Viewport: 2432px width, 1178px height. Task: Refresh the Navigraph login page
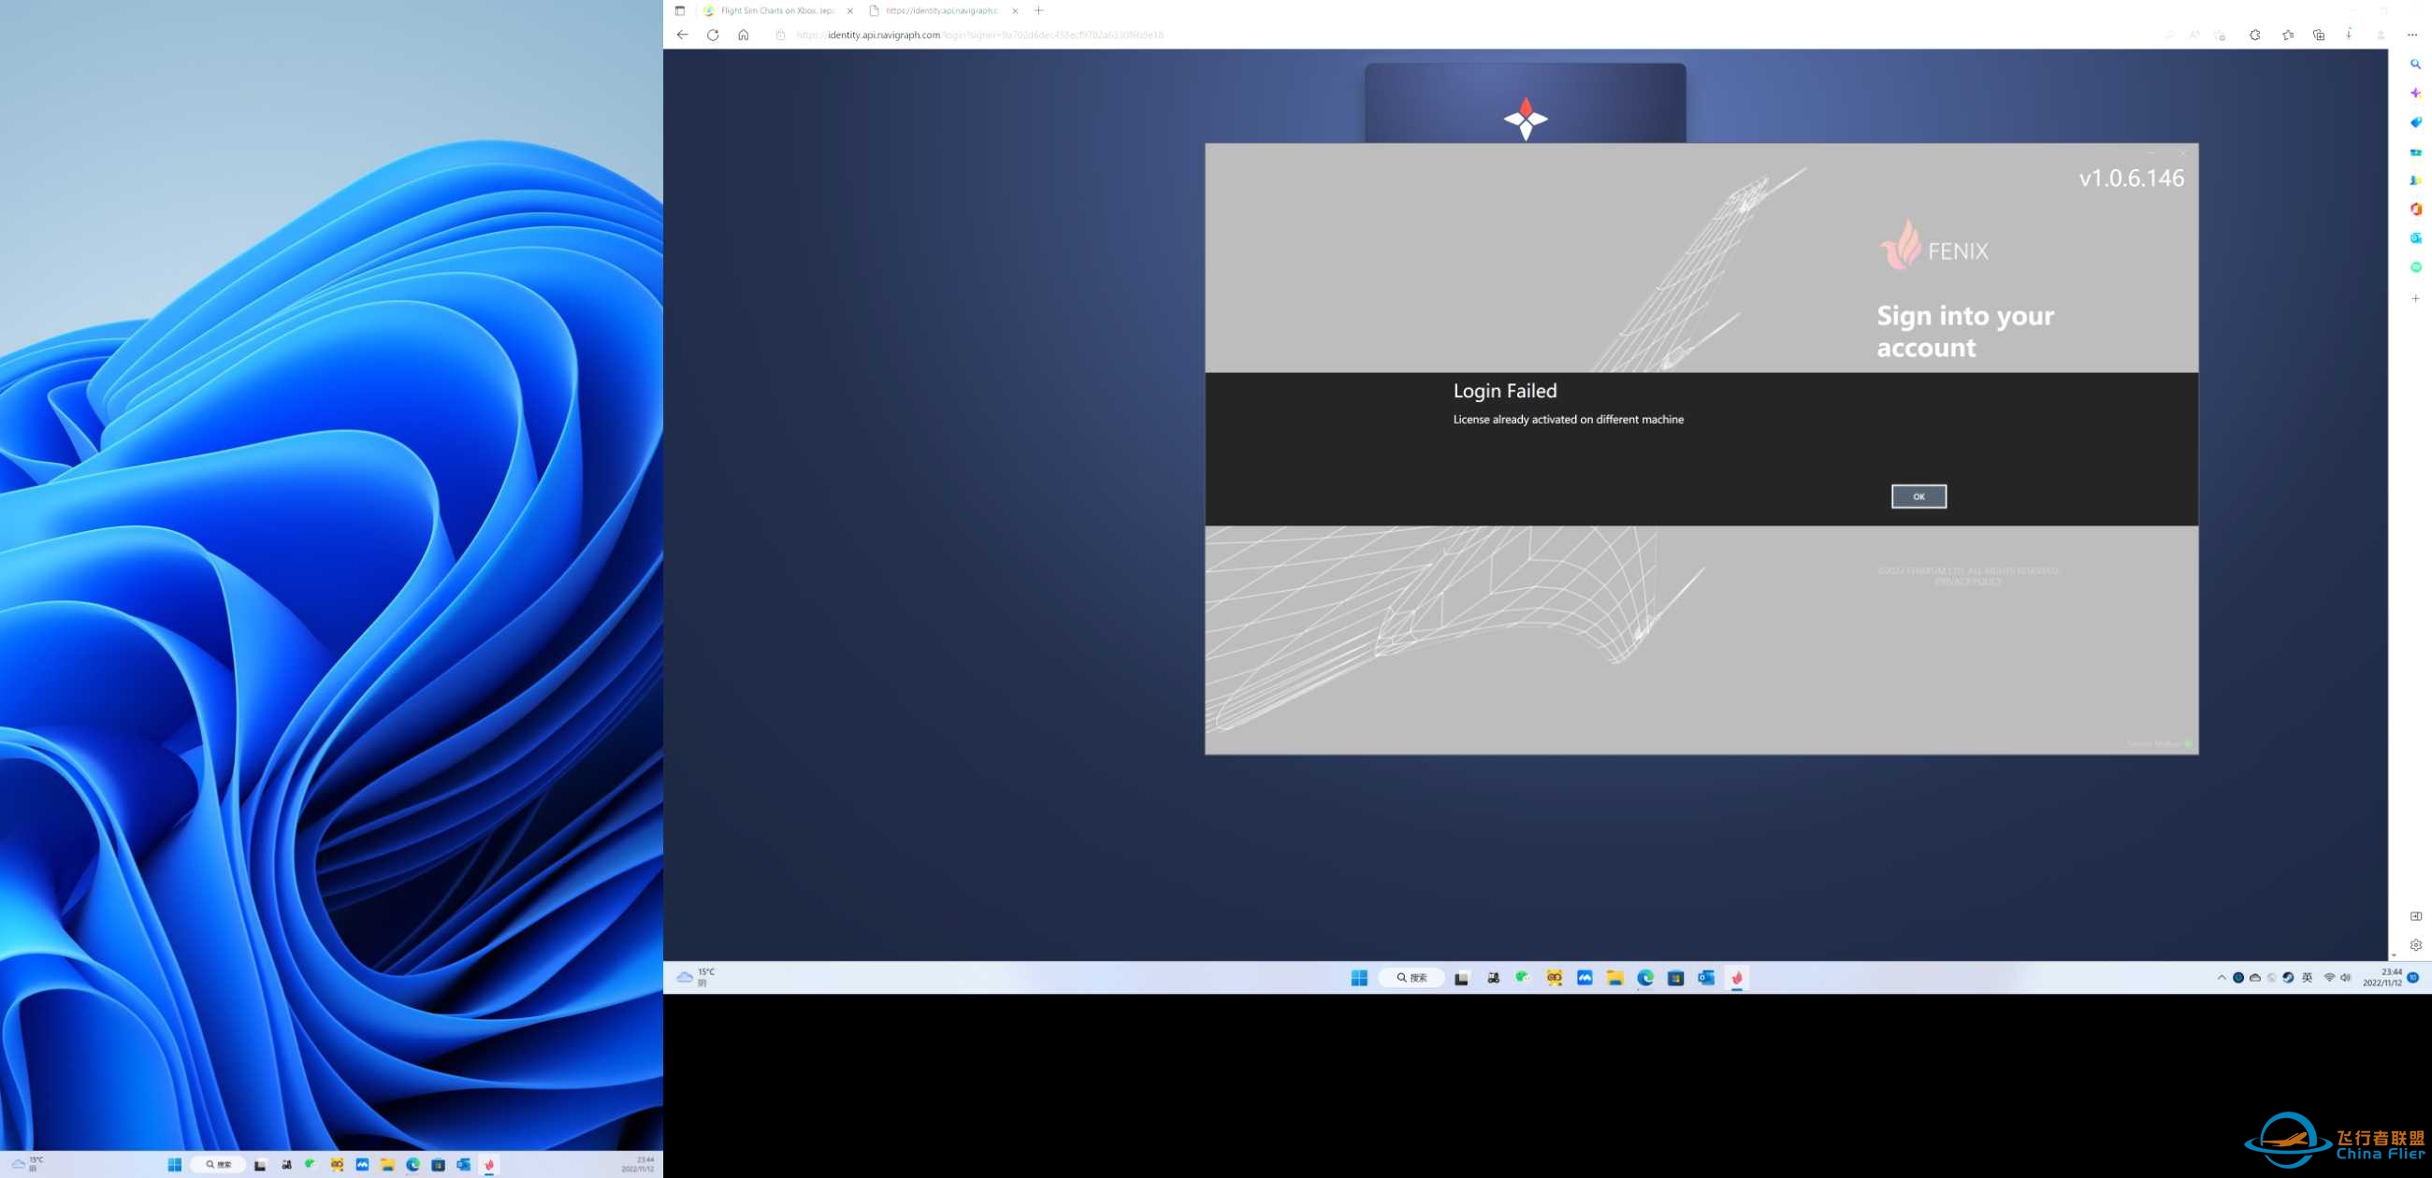coord(713,35)
